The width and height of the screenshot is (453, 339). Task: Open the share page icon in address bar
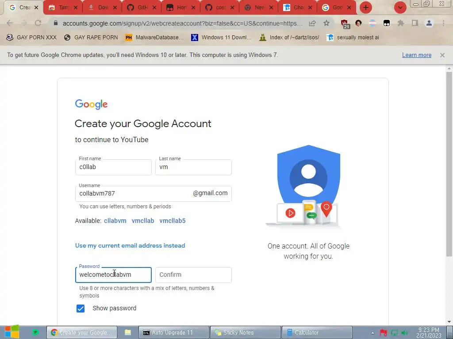click(312, 23)
